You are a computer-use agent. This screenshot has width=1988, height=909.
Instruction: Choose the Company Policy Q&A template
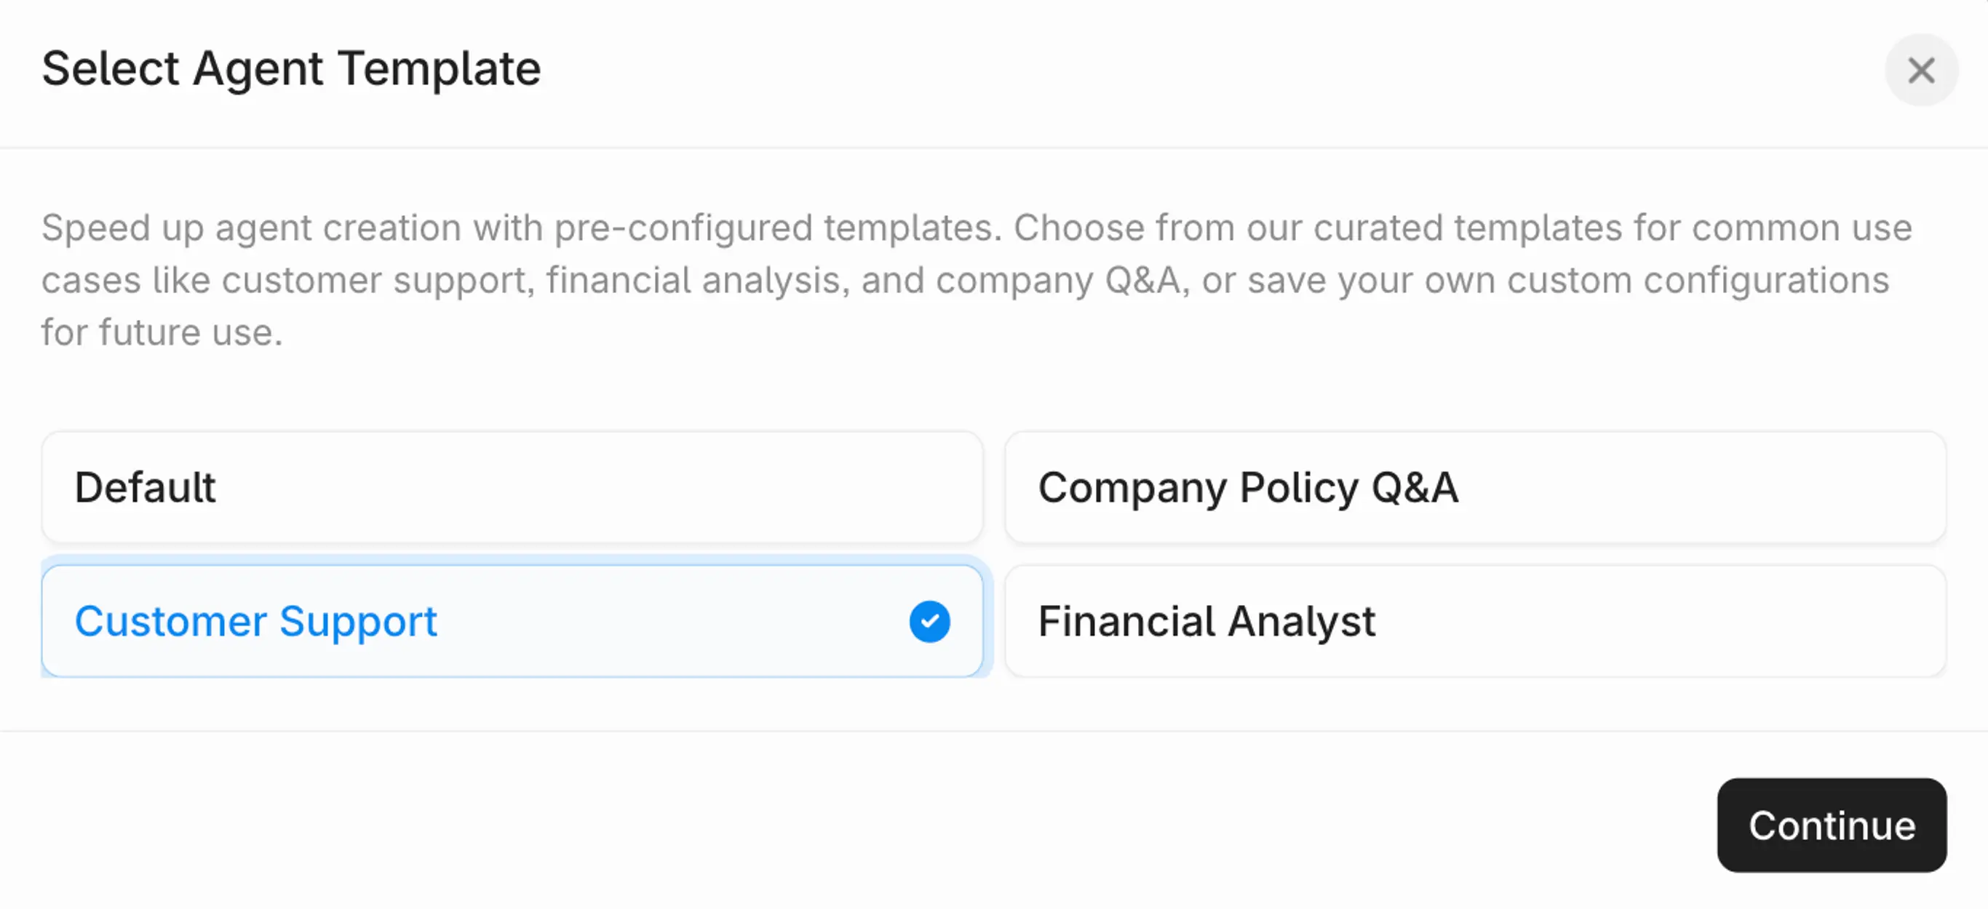point(1475,487)
